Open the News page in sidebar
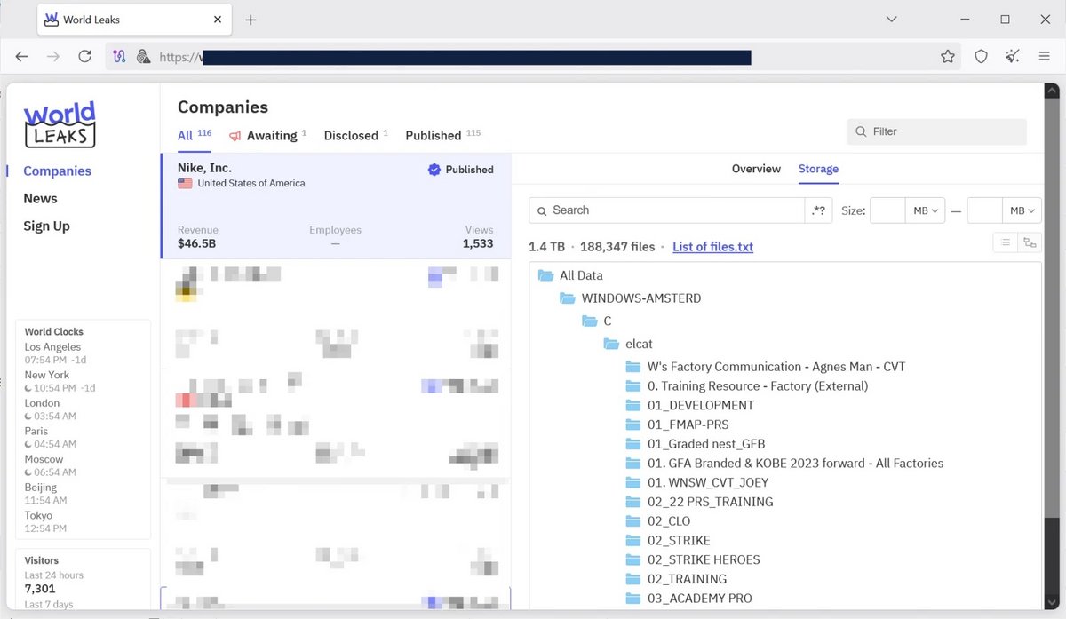This screenshot has height=619, width=1066. (x=40, y=199)
